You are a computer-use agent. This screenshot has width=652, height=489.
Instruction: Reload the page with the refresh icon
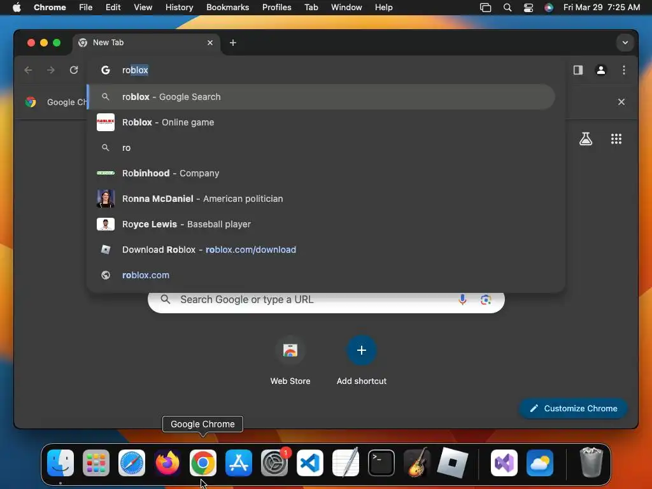(x=74, y=70)
